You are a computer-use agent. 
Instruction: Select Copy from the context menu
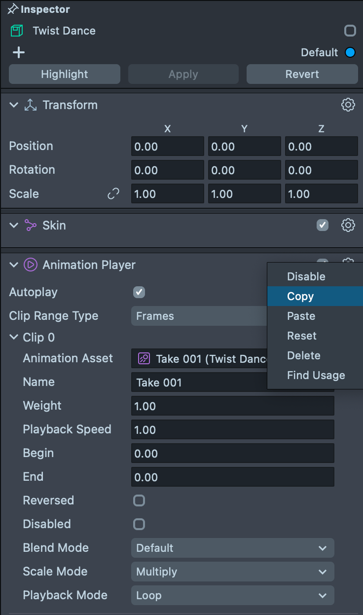point(300,296)
